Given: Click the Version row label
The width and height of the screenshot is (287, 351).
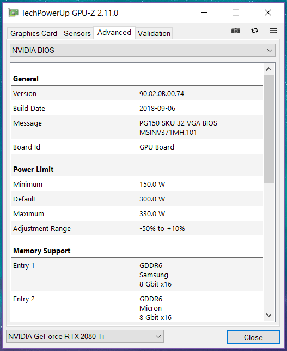Looking at the screenshot, I should (25, 93).
